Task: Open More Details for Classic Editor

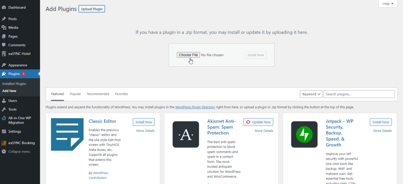Action: (146, 131)
